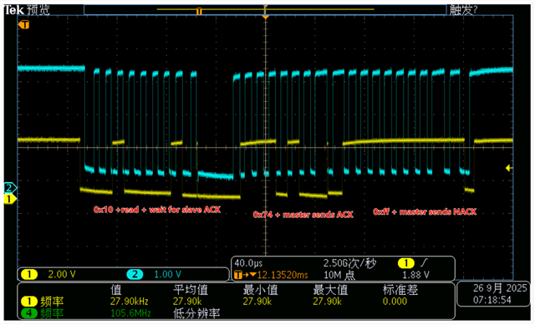Click the 40.0µs time base readout
535x325 pixels.
click(x=248, y=263)
